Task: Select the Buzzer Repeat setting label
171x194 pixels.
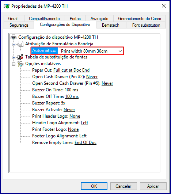Action: (x=46, y=103)
